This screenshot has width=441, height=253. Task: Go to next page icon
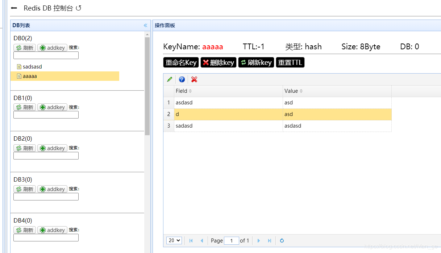pyautogui.click(x=259, y=241)
